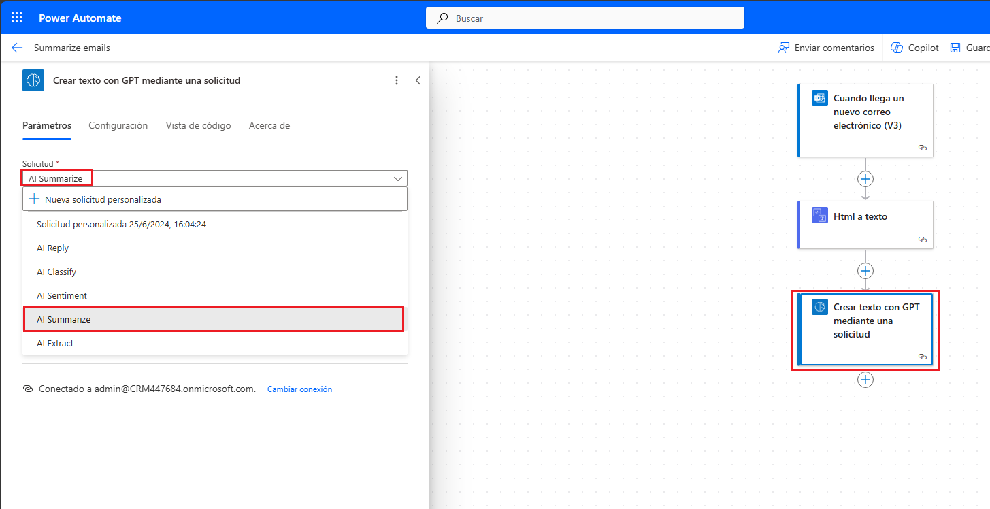990x509 pixels.
Task: Open the three-dot more options menu
Action: click(x=397, y=80)
